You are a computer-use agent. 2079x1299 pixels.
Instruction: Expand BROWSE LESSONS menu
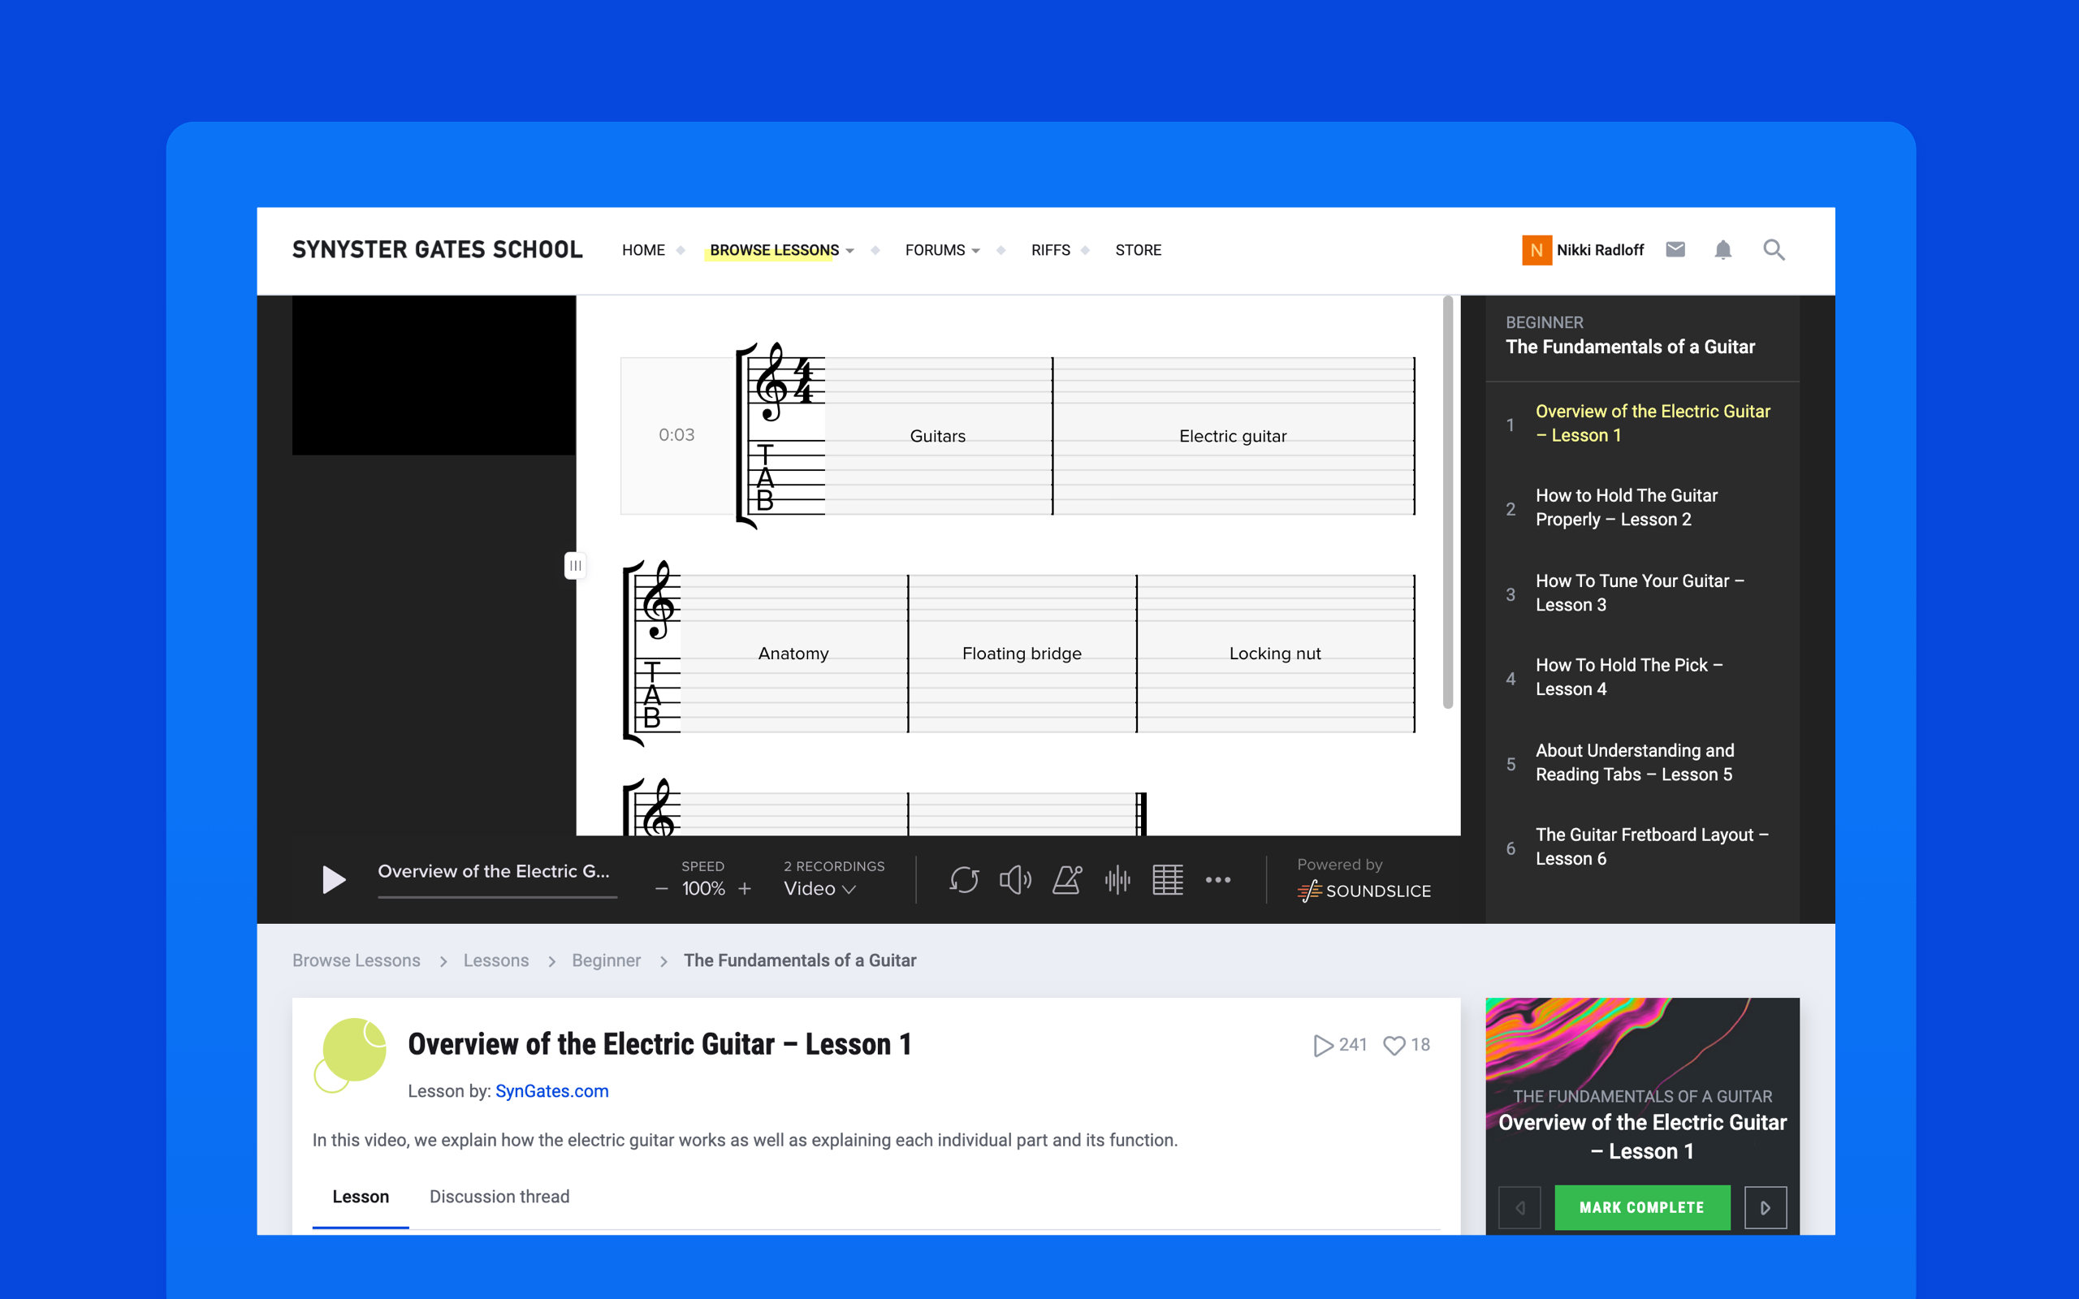782,250
